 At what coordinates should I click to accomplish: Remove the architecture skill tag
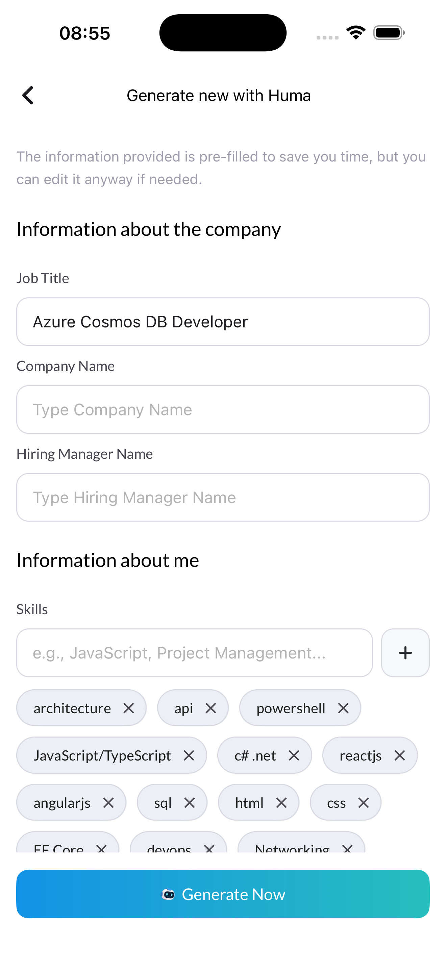coord(129,708)
